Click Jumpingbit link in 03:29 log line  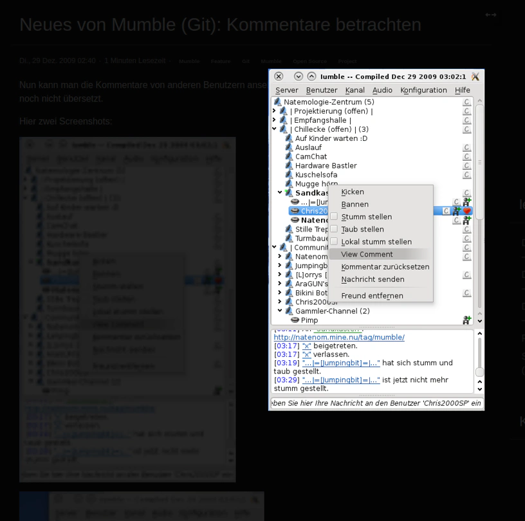point(341,380)
